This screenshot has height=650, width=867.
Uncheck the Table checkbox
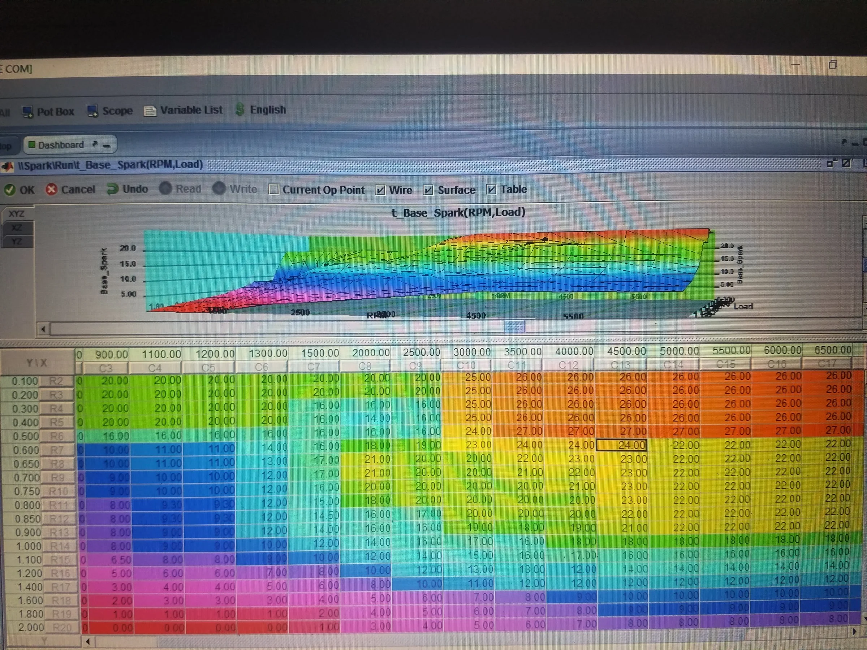click(491, 190)
